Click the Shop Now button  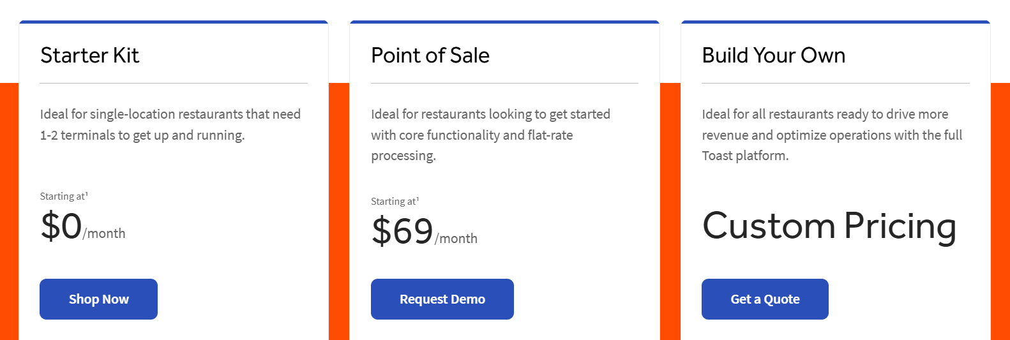point(98,299)
